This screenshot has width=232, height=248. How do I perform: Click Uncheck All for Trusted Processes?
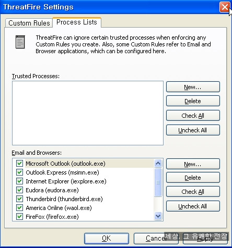[193, 130]
